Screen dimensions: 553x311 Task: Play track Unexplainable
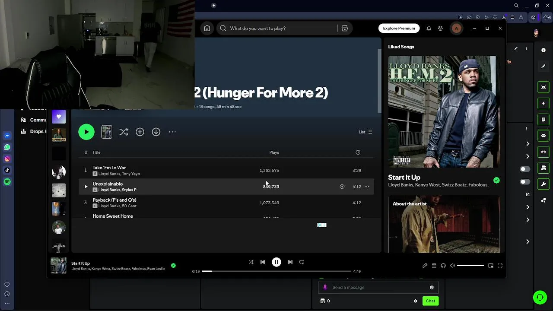86,187
